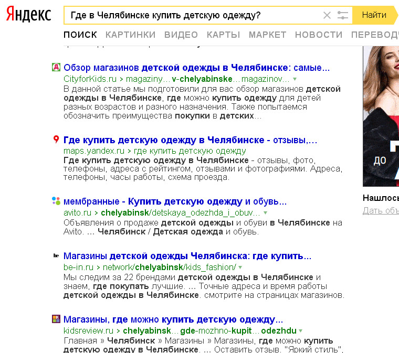The width and height of the screenshot is (399, 353).
Task: Click the snippet text 'Объявления о продаже детской одежды'
Action: coord(149,223)
